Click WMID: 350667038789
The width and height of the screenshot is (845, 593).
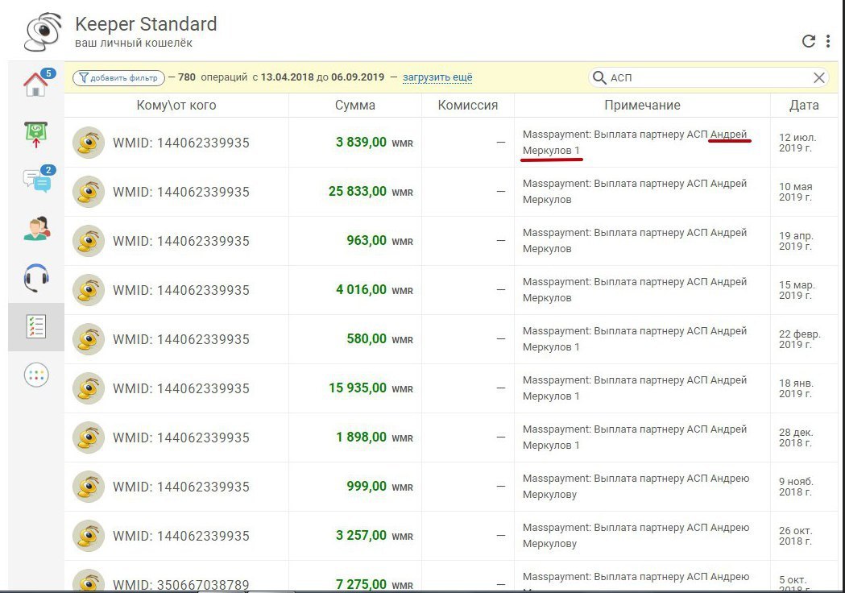tap(181, 585)
